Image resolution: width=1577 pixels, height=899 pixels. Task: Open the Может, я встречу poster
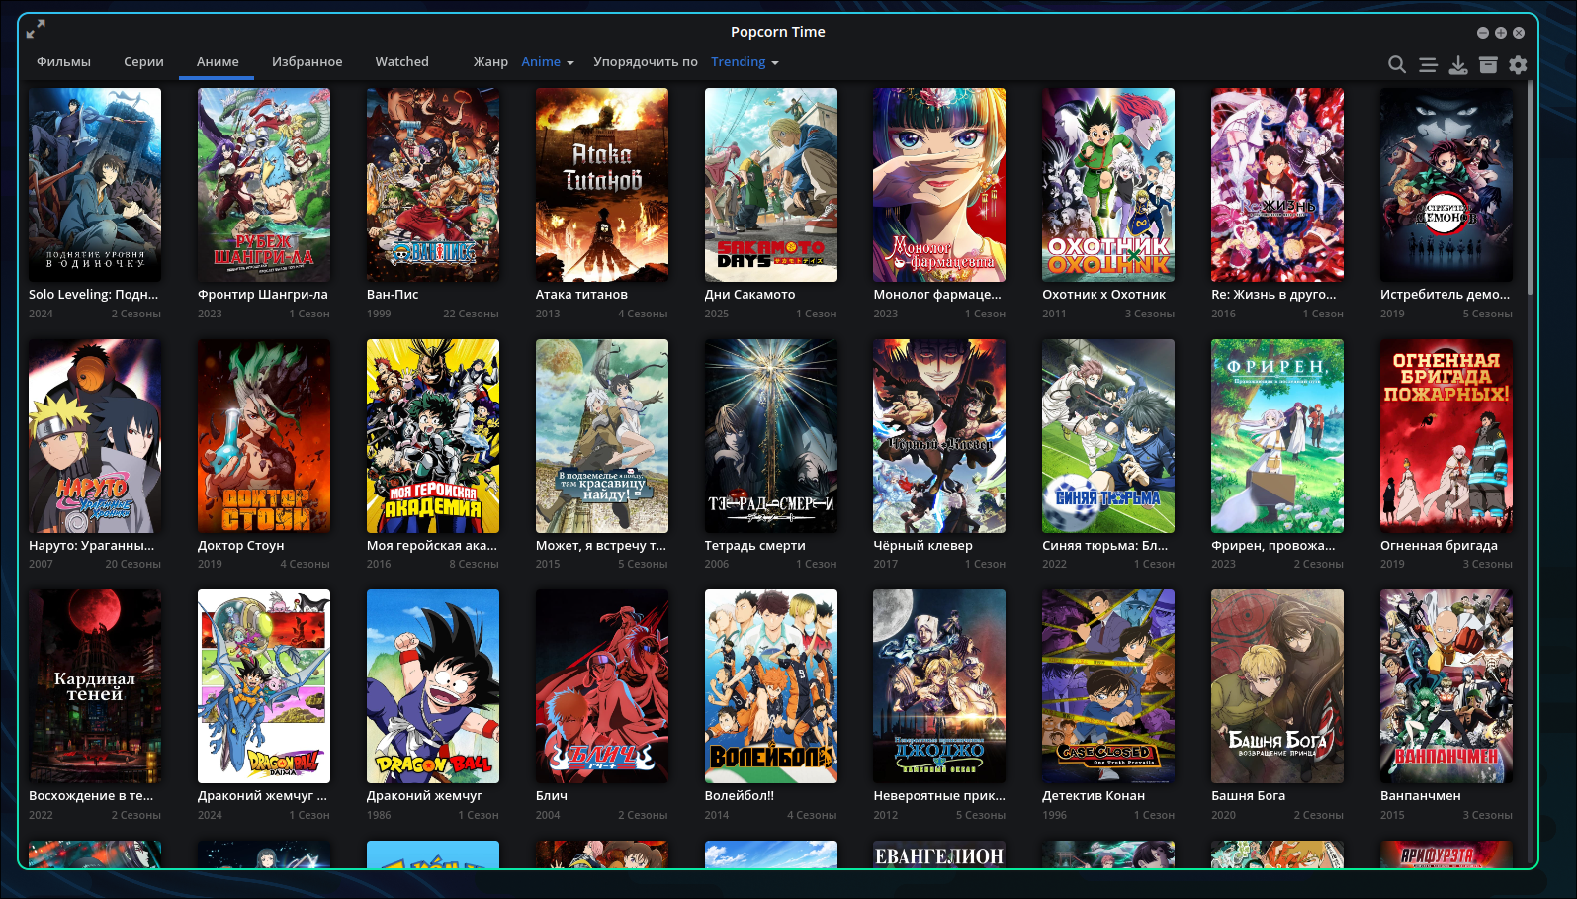click(602, 436)
